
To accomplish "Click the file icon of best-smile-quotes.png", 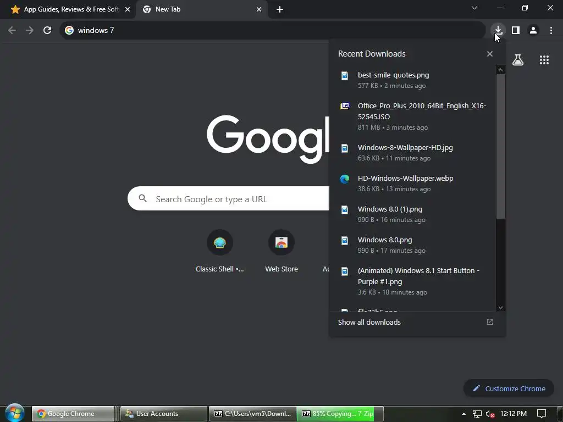I will [x=344, y=75].
